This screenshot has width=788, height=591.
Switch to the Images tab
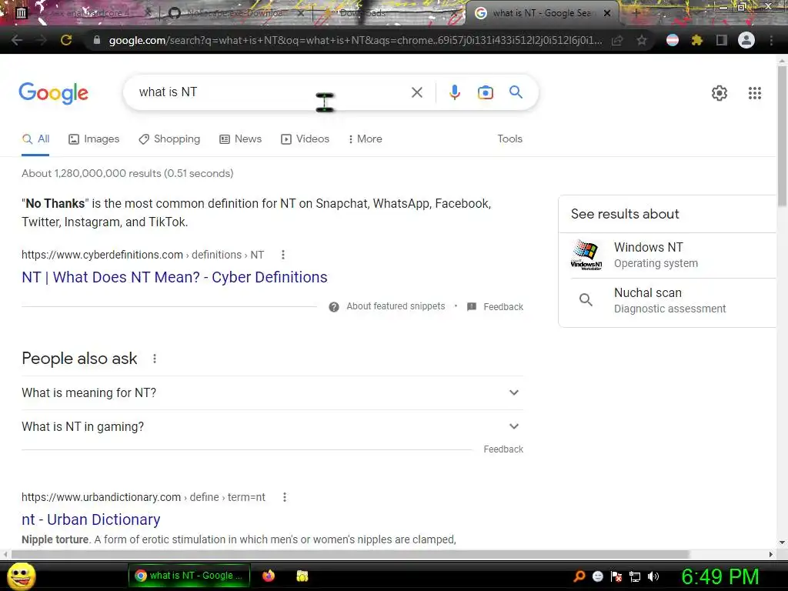[x=94, y=139]
